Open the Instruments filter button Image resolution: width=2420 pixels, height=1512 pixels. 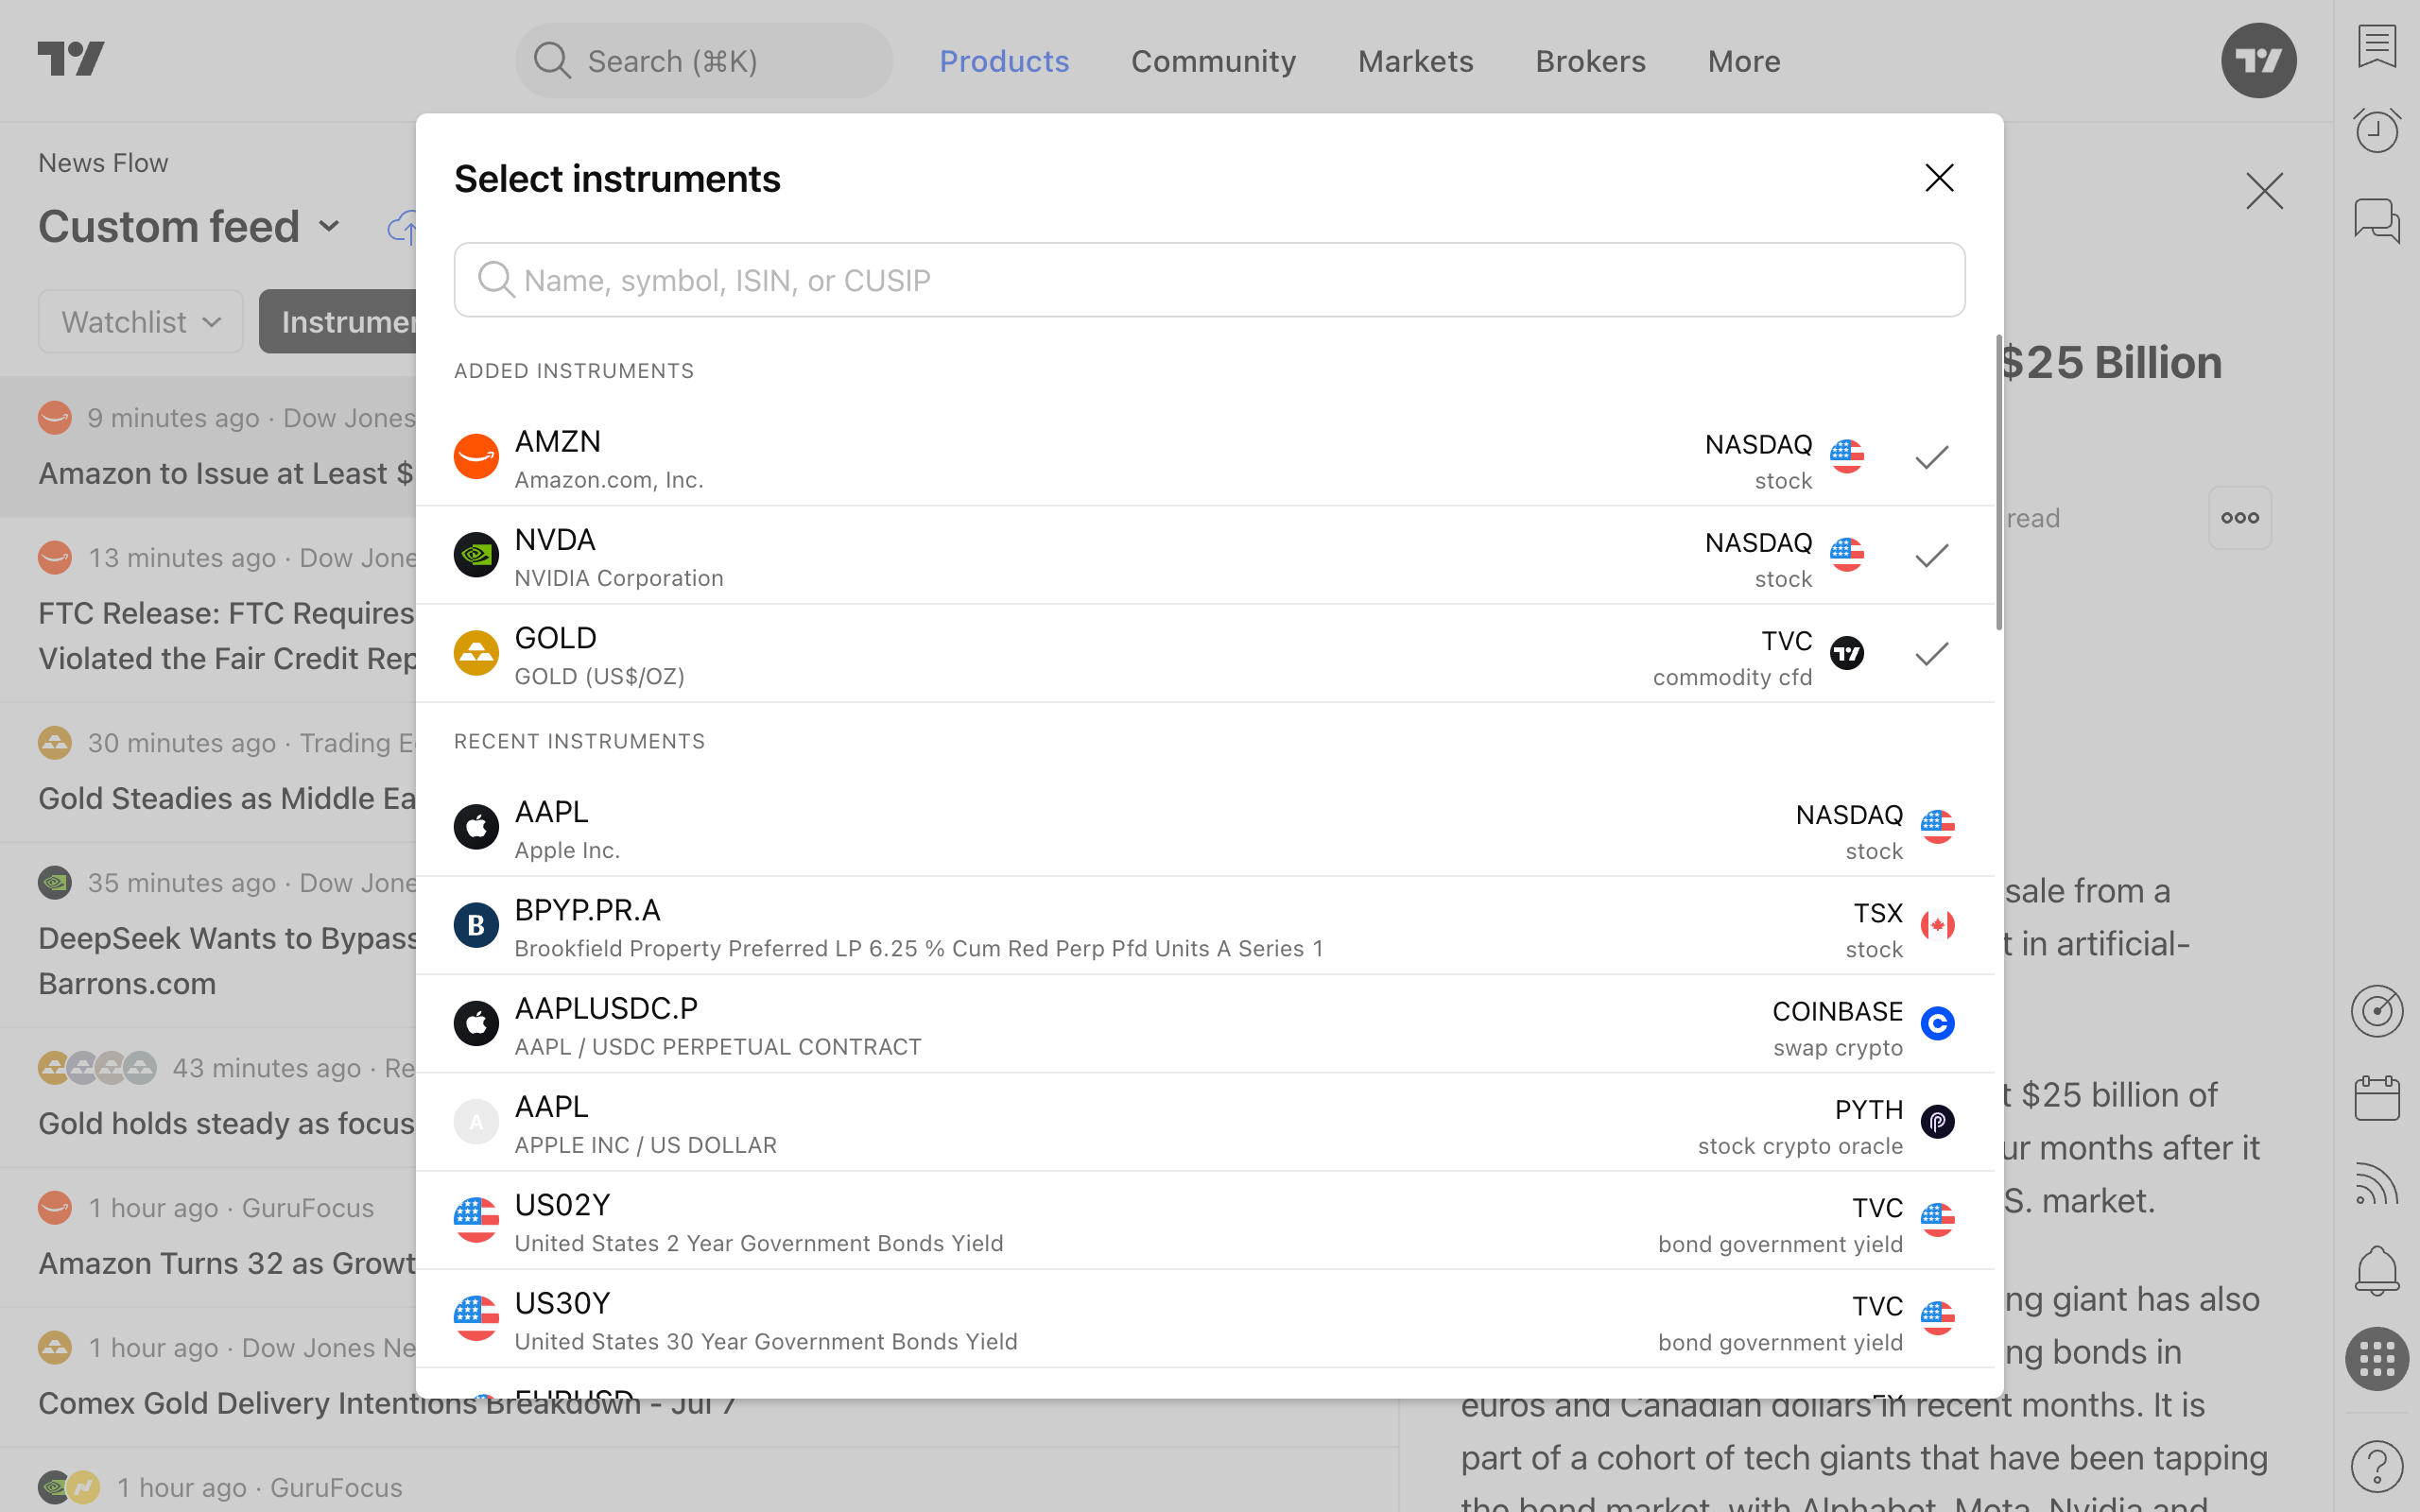[338, 321]
